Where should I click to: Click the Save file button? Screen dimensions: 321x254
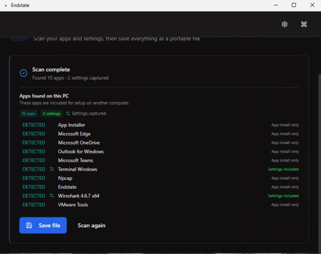(x=43, y=225)
